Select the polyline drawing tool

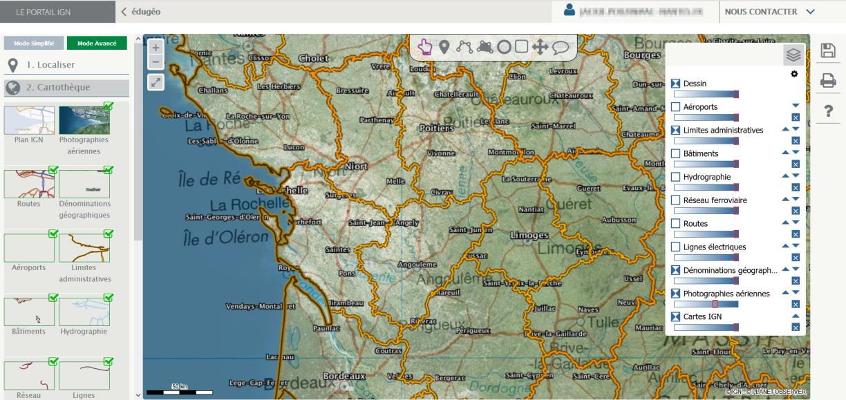[x=464, y=47]
